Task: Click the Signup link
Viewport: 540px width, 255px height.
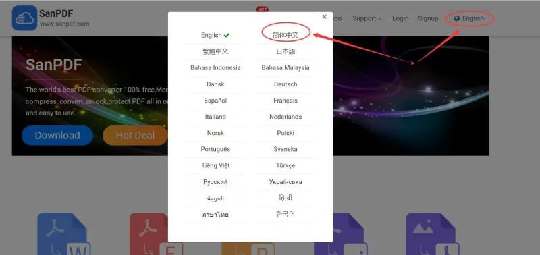Action: tap(428, 19)
